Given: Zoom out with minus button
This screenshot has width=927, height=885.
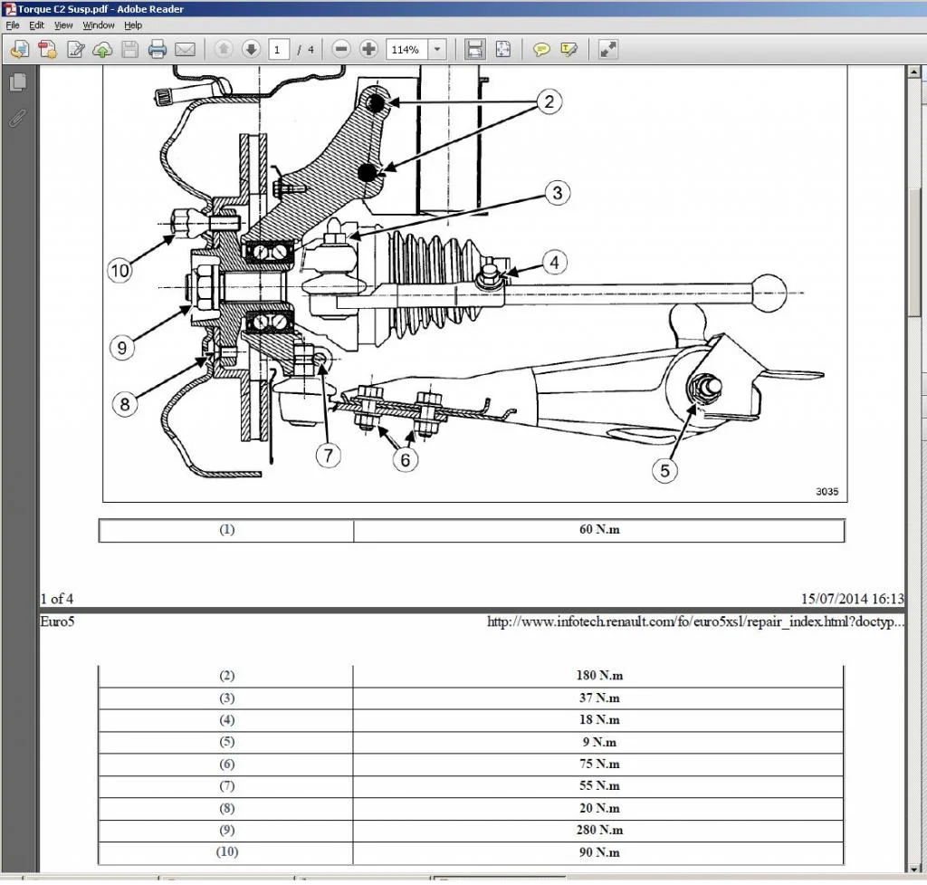Looking at the screenshot, I should click(341, 49).
